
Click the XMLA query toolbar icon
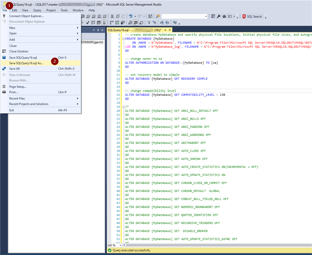click(x=99, y=16)
